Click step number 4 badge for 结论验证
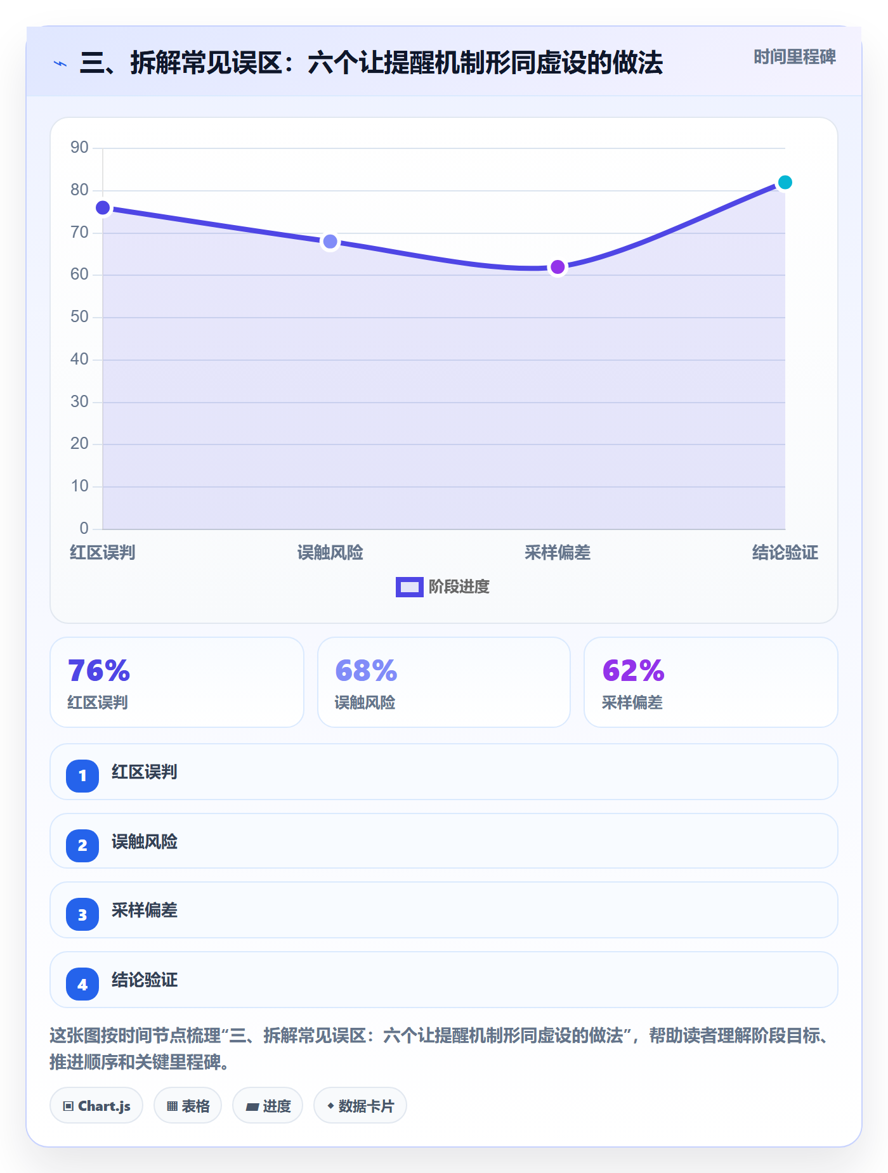Viewport: 888px width, 1173px height. click(x=82, y=984)
